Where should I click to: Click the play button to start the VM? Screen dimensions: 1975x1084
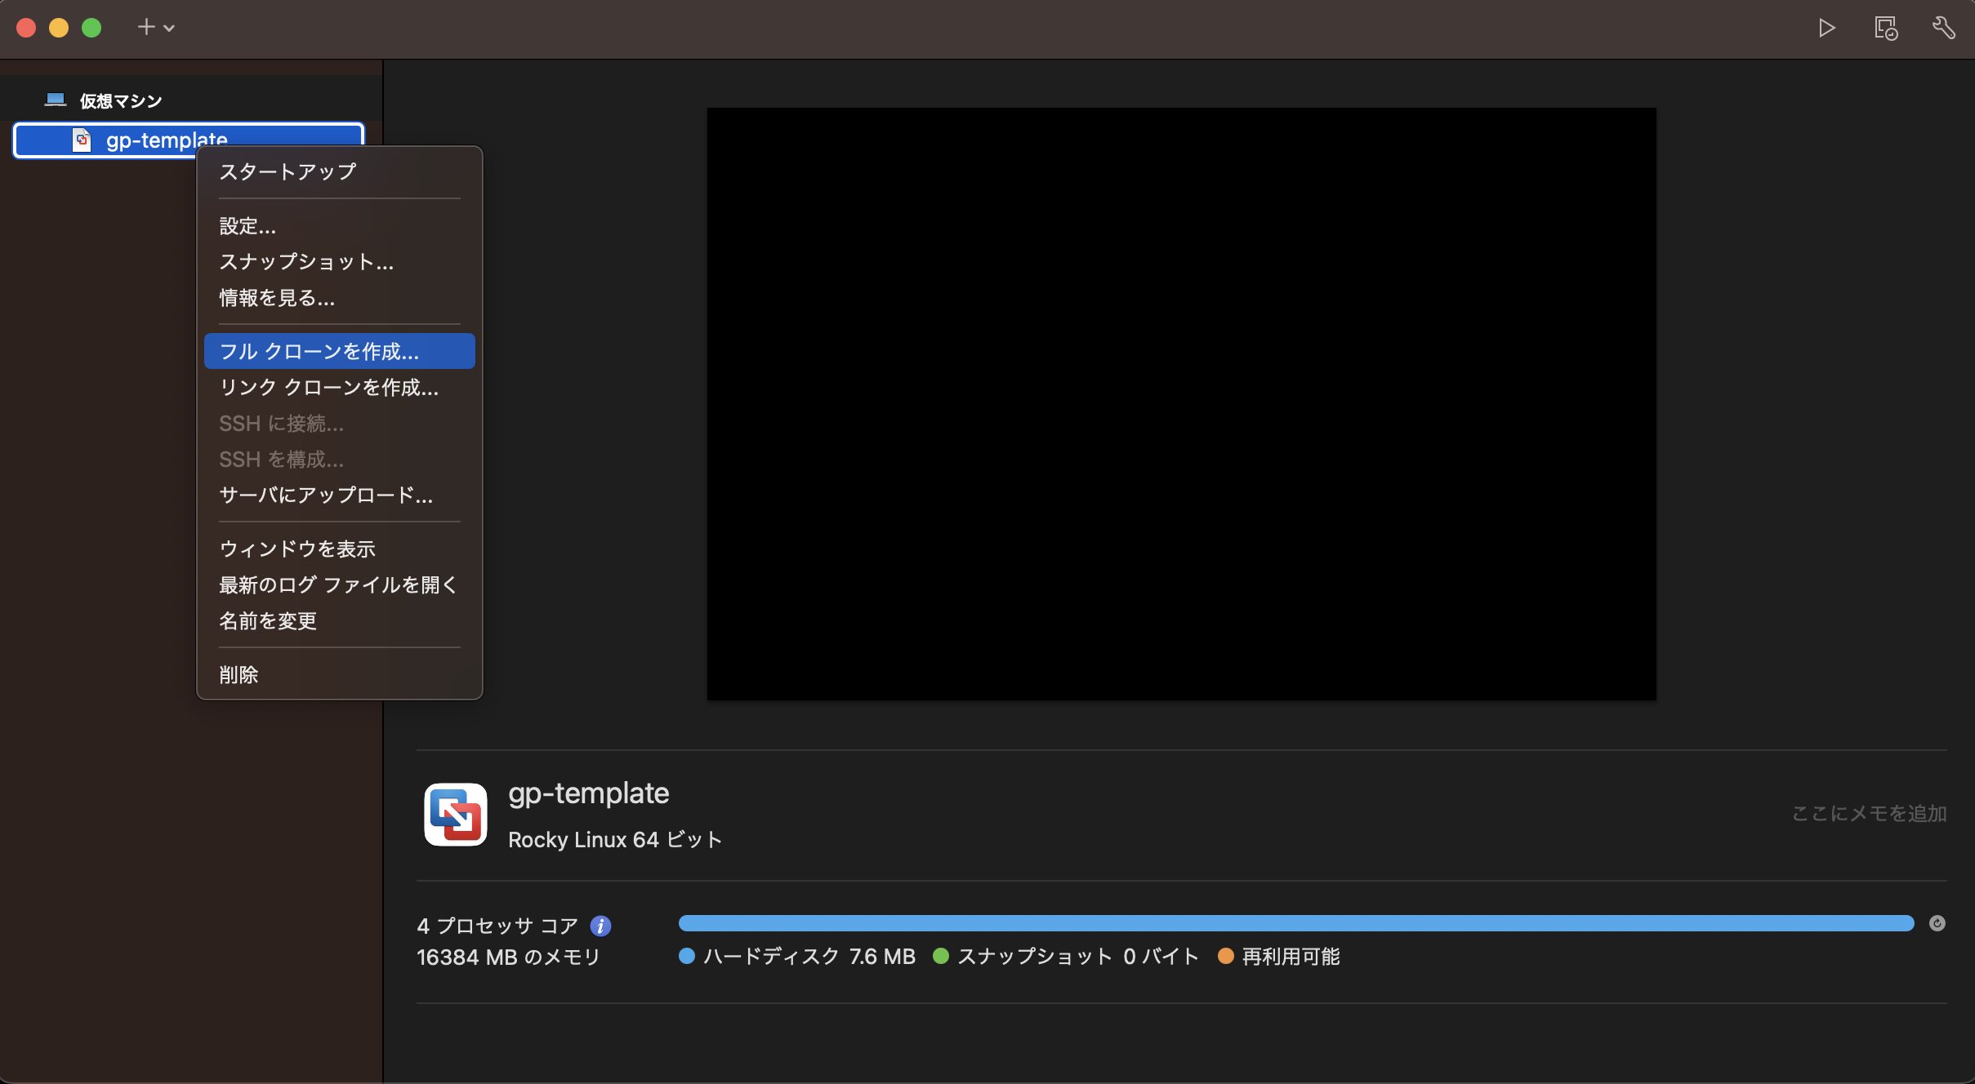tap(1826, 28)
